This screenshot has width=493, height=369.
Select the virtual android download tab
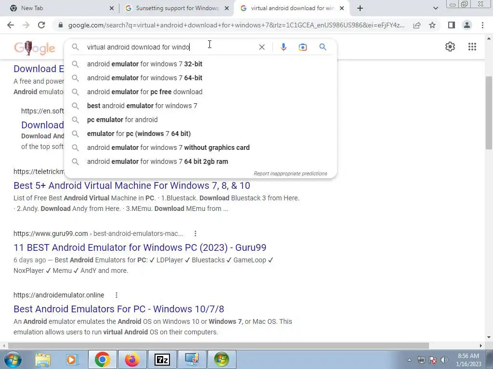[x=292, y=8]
